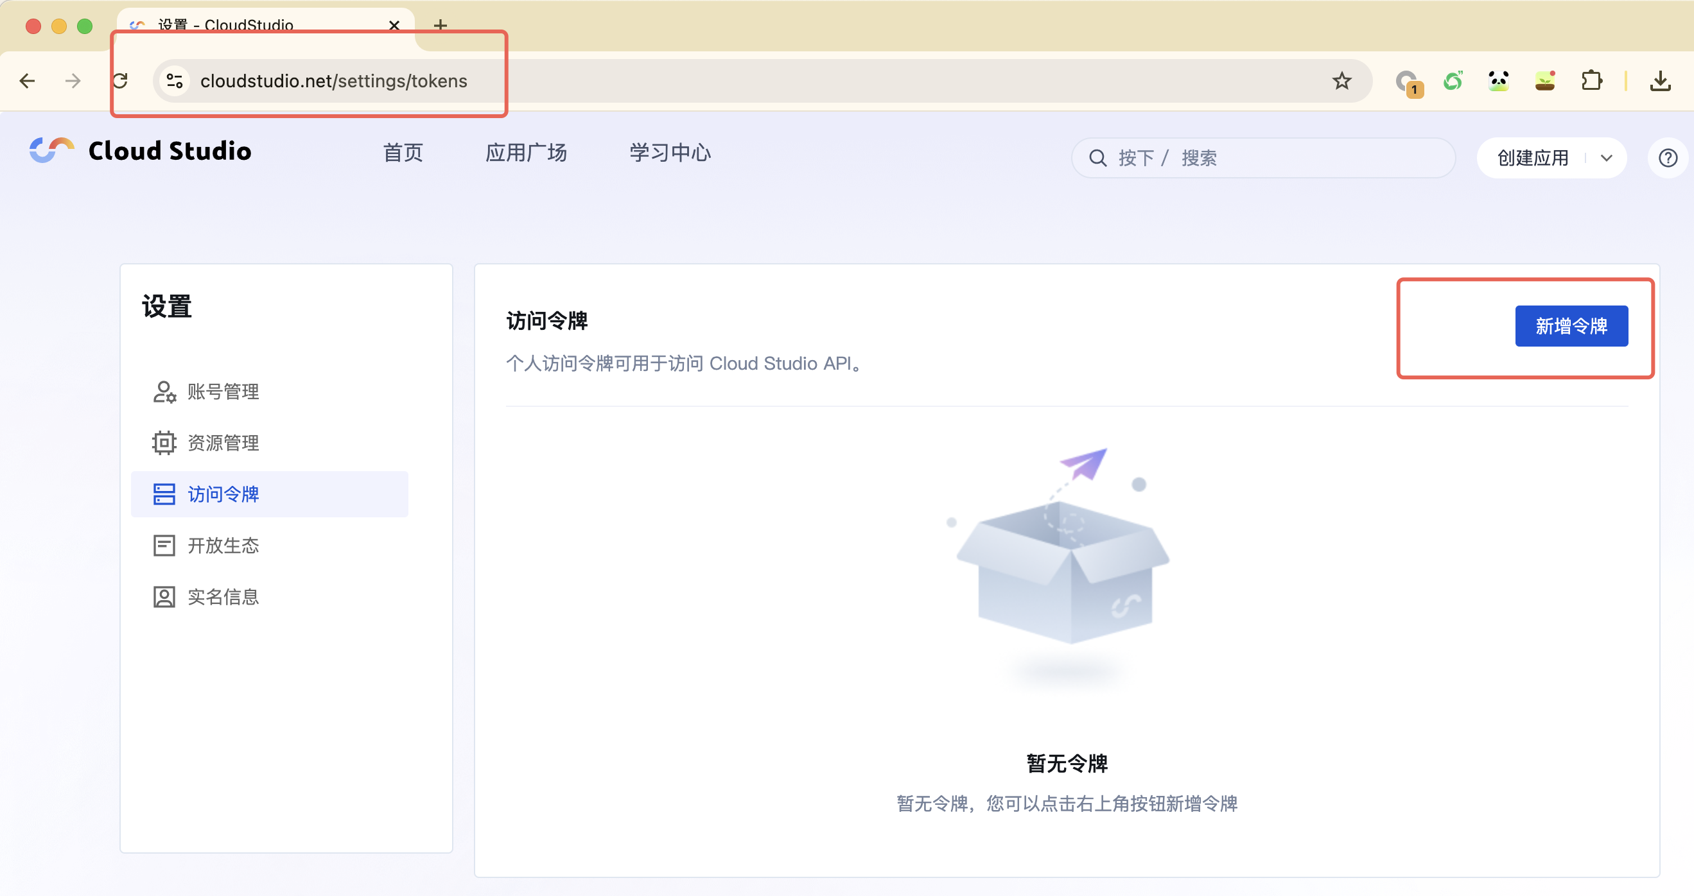
Task: Click the Cloud Studio logo
Action: pos(51,151)
